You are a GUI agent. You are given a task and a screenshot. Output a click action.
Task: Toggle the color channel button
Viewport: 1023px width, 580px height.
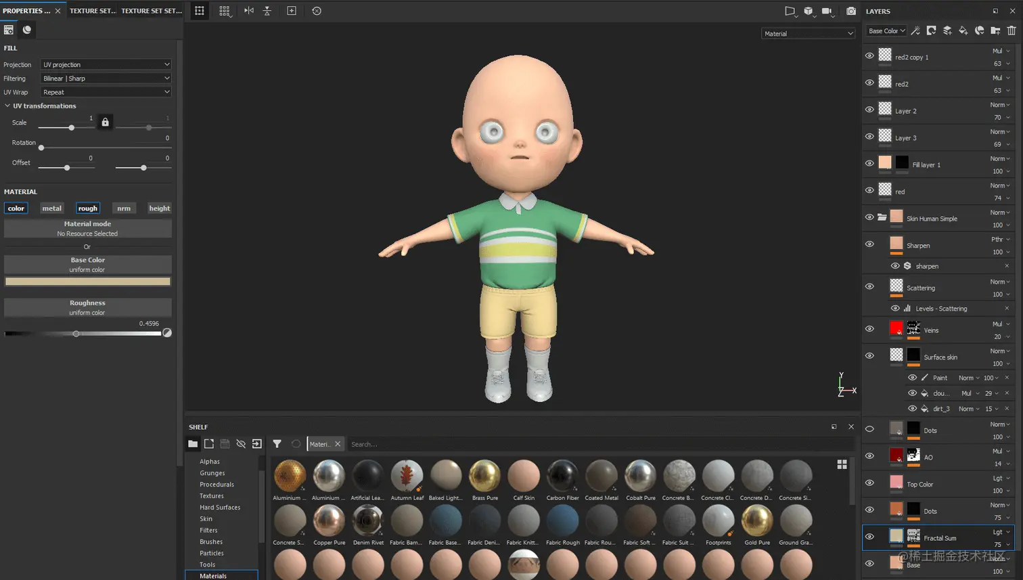(x=16, y=208)
